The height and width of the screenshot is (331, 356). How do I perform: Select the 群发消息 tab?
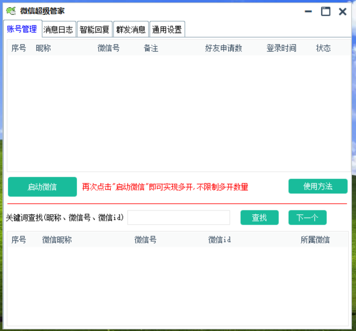(131, 29)
